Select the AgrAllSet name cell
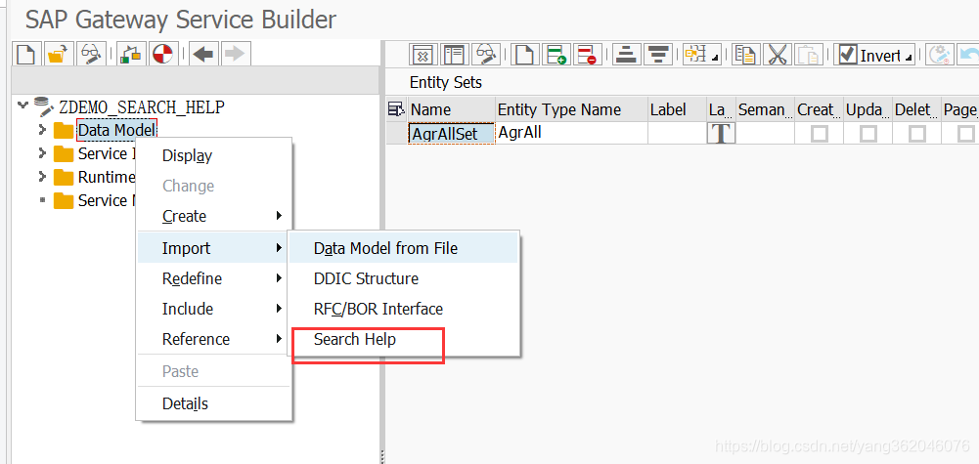This screenshot has width=979, height=464. pyautogui.click(x=452, y=134)
